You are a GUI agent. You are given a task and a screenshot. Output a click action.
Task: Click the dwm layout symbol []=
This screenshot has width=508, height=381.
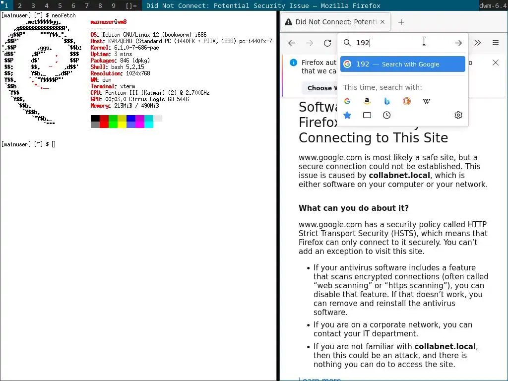tap(131, 5)
